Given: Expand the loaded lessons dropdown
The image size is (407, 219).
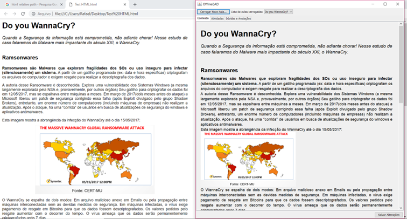Looking at the screenshot, I should point(291,11).
